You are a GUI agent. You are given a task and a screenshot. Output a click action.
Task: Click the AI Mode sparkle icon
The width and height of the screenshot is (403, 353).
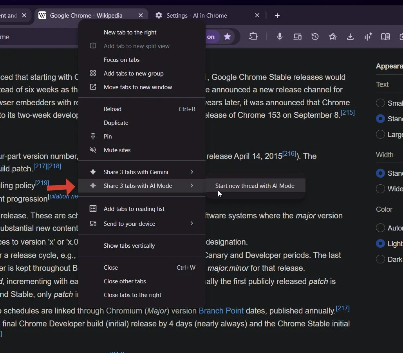point(93,186)
